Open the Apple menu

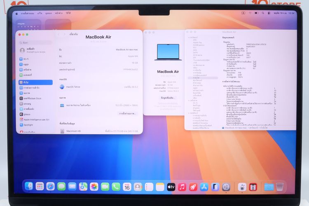tap(16, 14)
